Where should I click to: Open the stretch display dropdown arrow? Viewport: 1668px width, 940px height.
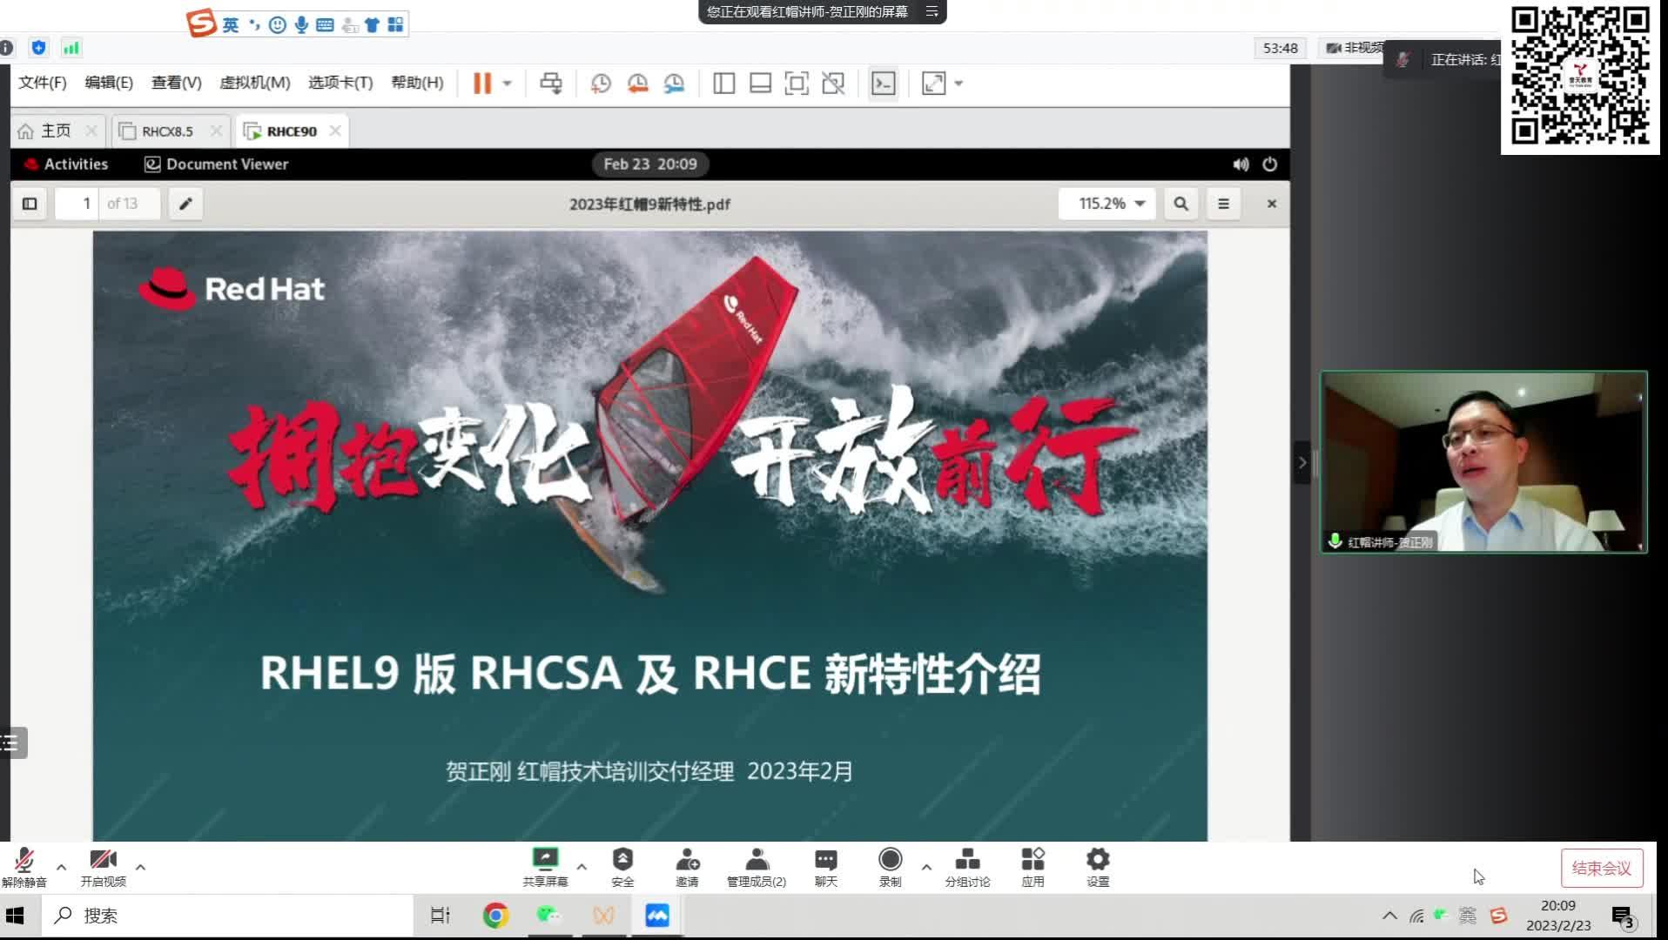pyautogui.click(x=958, y=84)
